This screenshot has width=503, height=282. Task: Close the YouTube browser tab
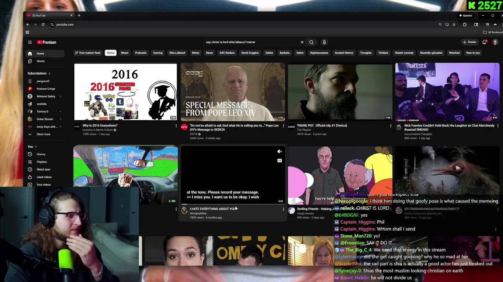tap(71, 16)
